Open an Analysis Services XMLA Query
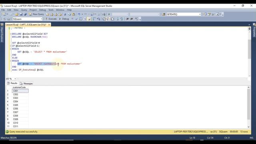 coord(60,14)
